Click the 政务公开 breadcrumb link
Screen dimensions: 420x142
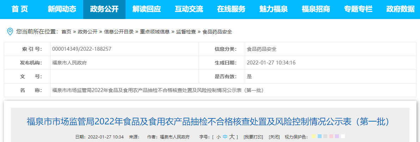pos(87,32)
